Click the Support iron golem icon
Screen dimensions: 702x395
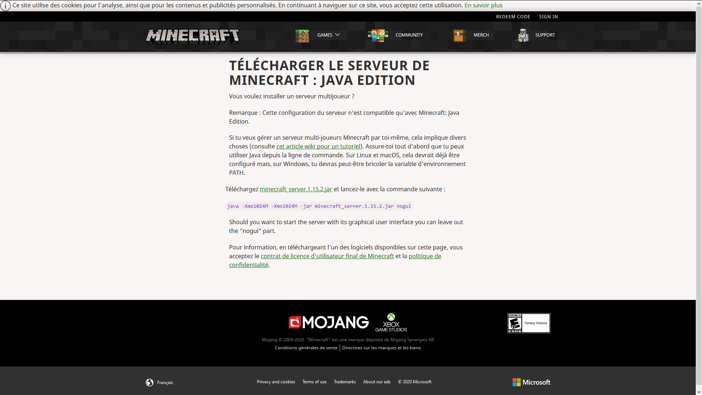coord(523,35)
